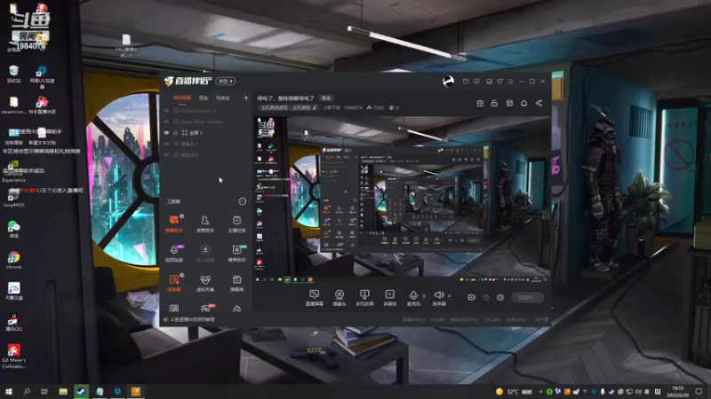The height and width of the screenshot is (399, 711).
Task: Toggle the preview eye in bottom control bar
Action: click(x=486, y=297)
